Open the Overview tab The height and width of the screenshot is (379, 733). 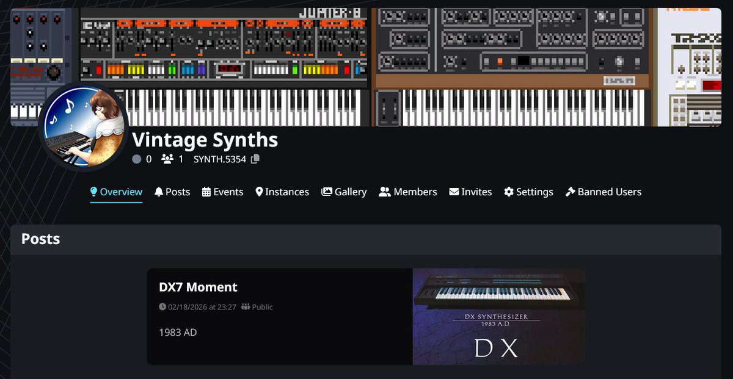116,192
